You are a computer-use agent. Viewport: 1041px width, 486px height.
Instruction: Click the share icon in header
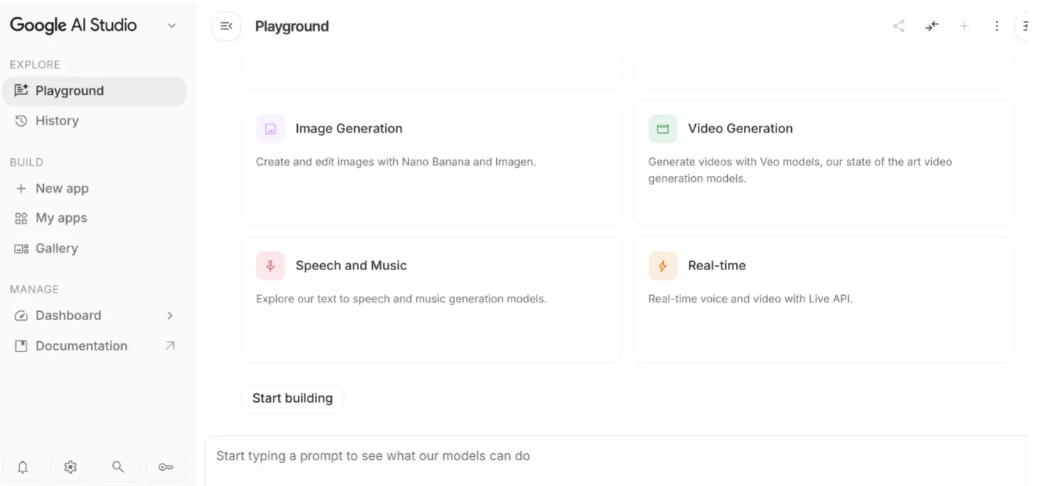click(x=899, y=26)
